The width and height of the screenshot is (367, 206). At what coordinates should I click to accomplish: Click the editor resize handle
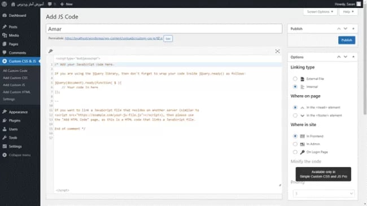pos(280,186)
